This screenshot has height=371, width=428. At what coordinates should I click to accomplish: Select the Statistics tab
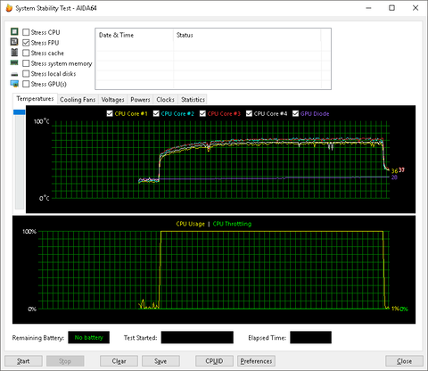point(193,100)
